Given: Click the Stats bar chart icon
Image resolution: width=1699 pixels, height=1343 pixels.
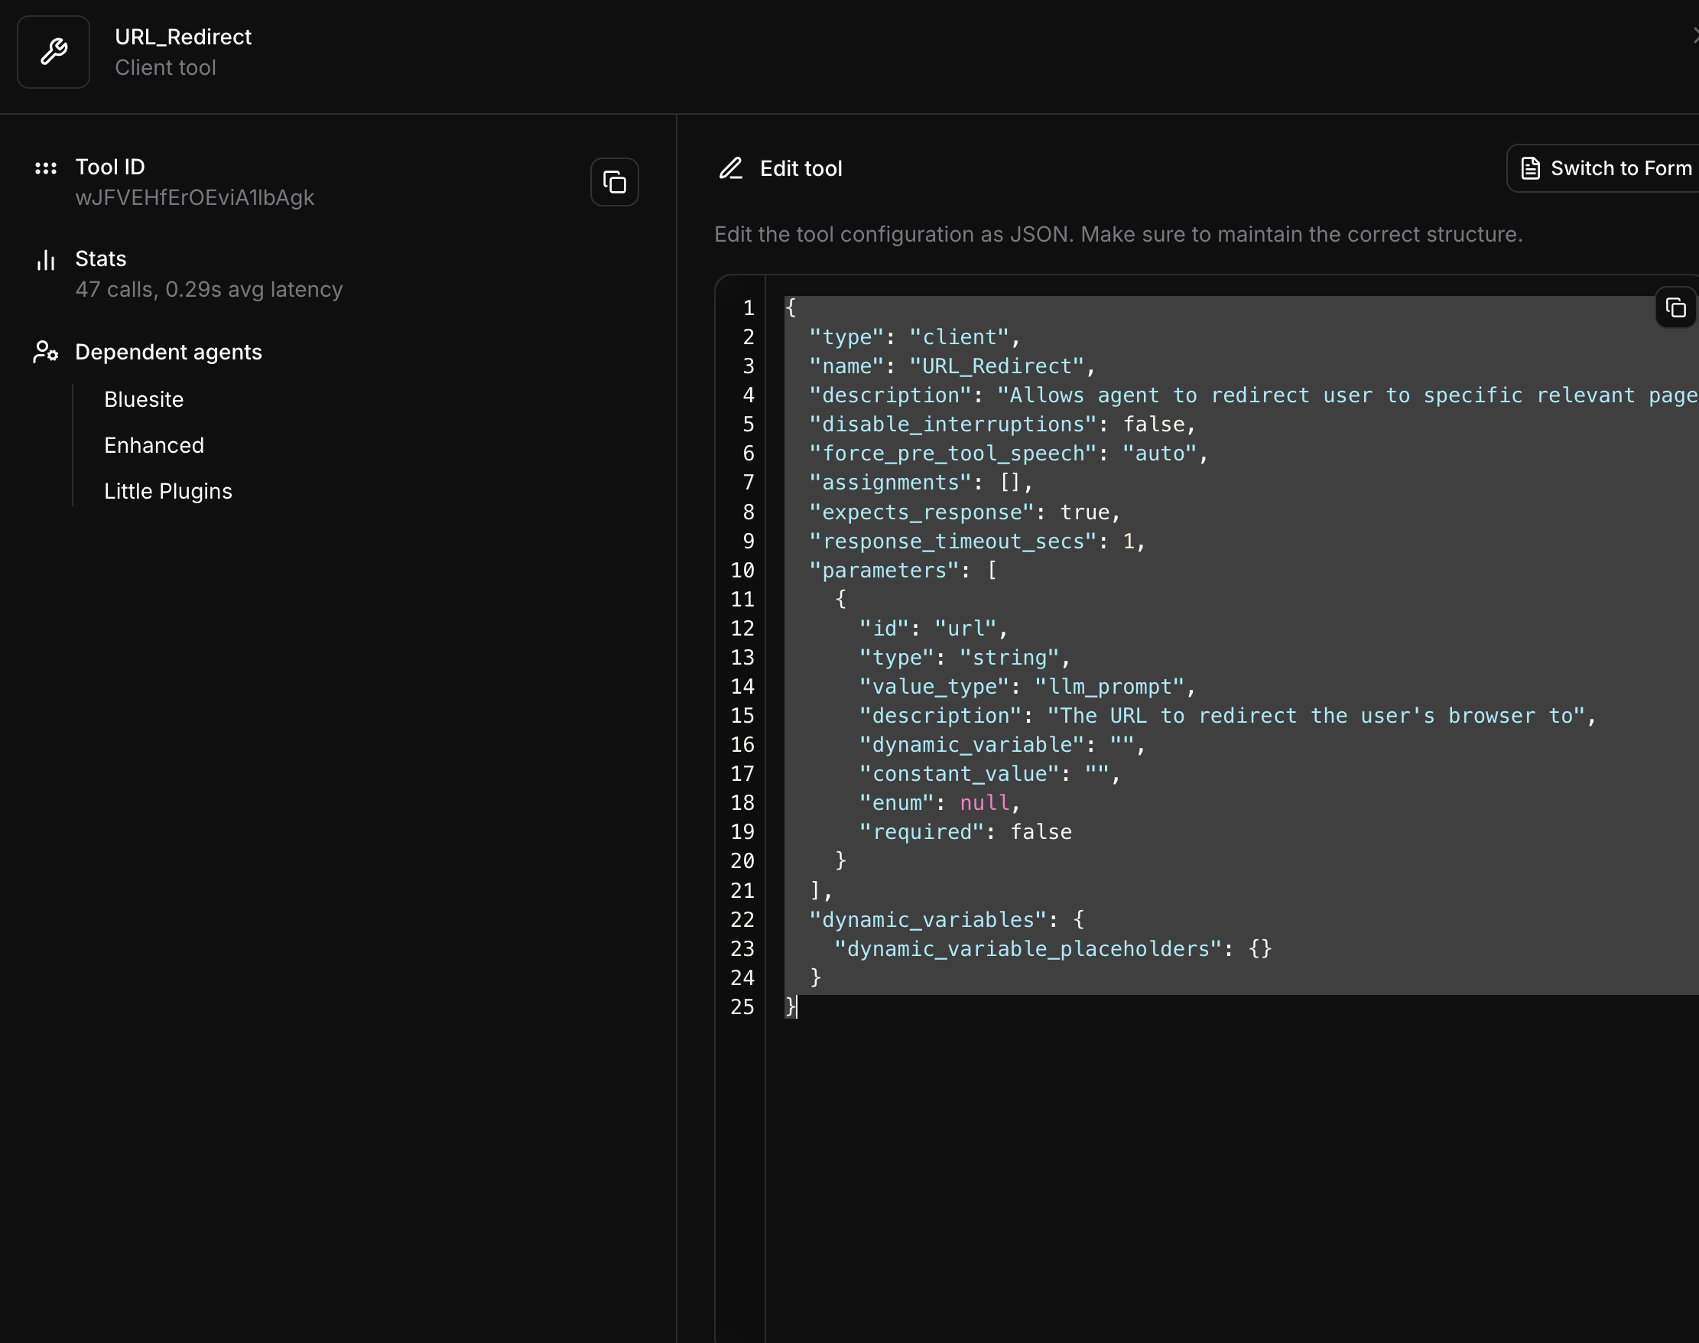Looking at the screenshot, I should pyautogui.click(x=46, y=260).
